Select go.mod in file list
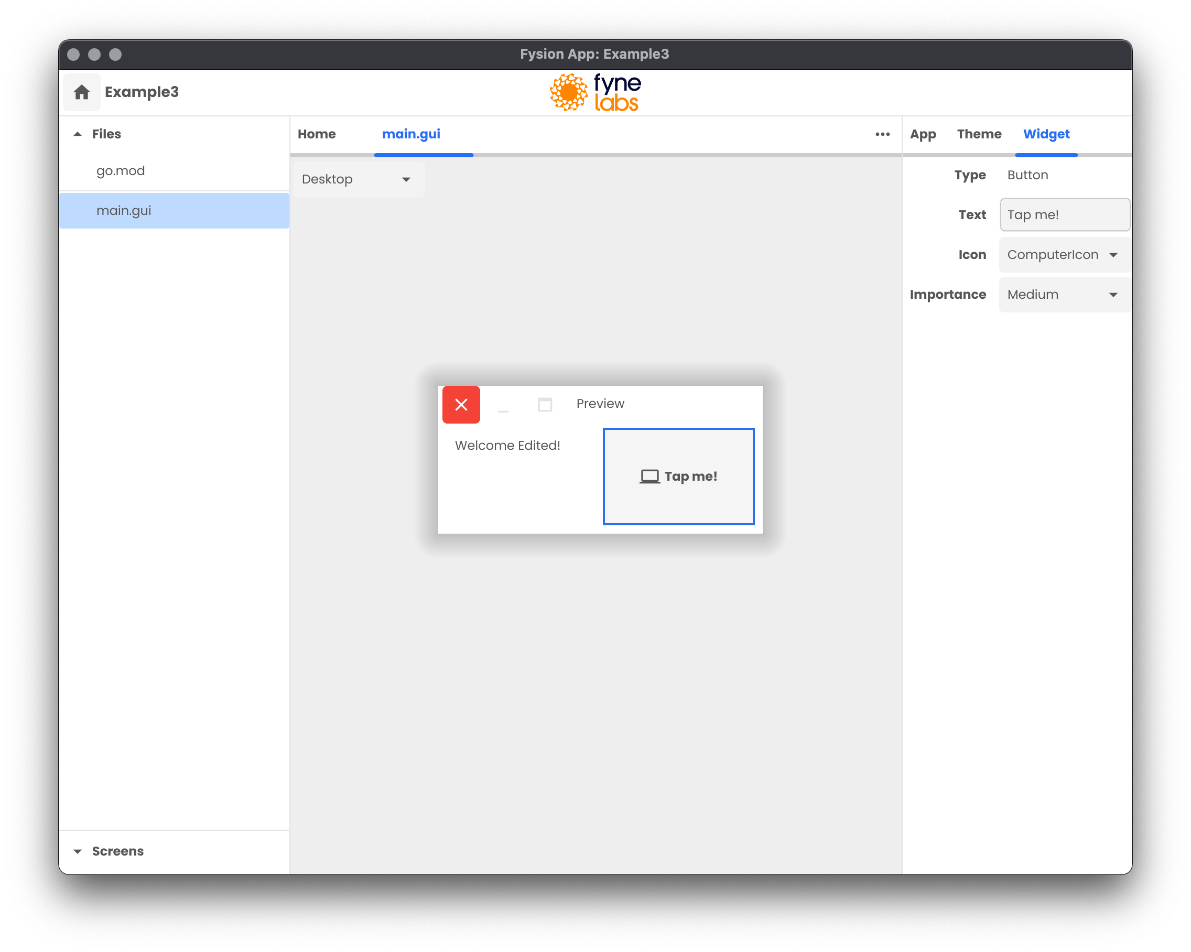Image resolution: width=1191 pixels, height=952 pixels. click(x=121, y=171)
